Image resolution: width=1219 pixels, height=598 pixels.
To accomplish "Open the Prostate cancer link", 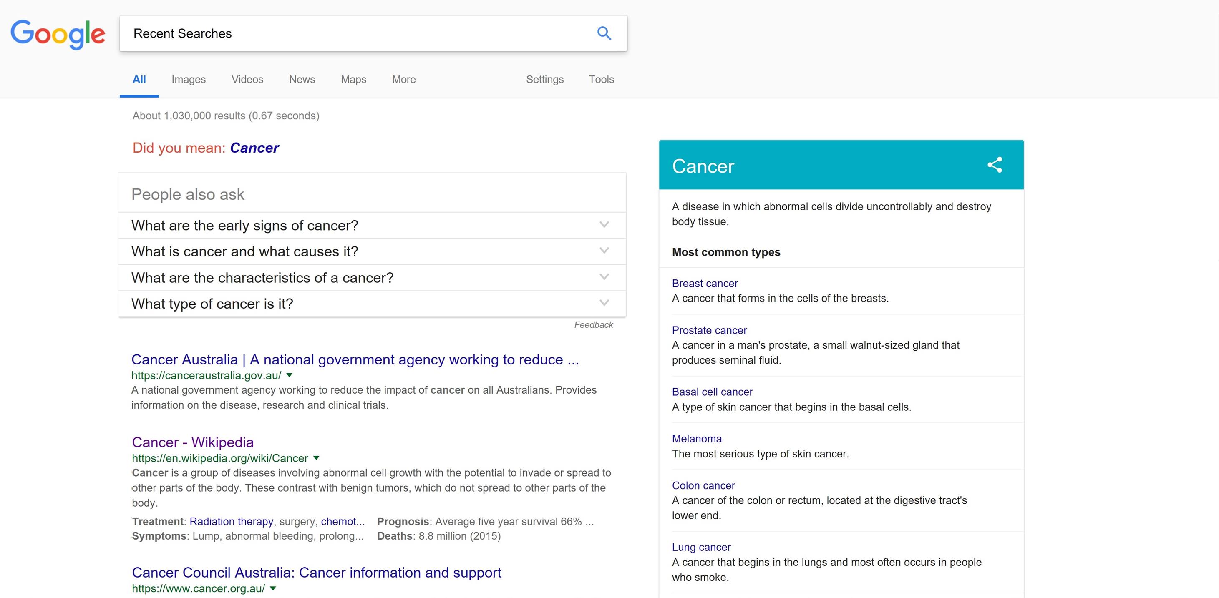I will coord(709,330).
